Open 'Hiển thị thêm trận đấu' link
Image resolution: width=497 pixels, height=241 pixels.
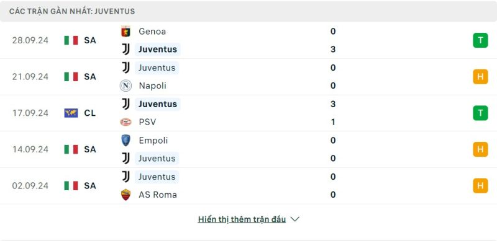click(242, 219)
